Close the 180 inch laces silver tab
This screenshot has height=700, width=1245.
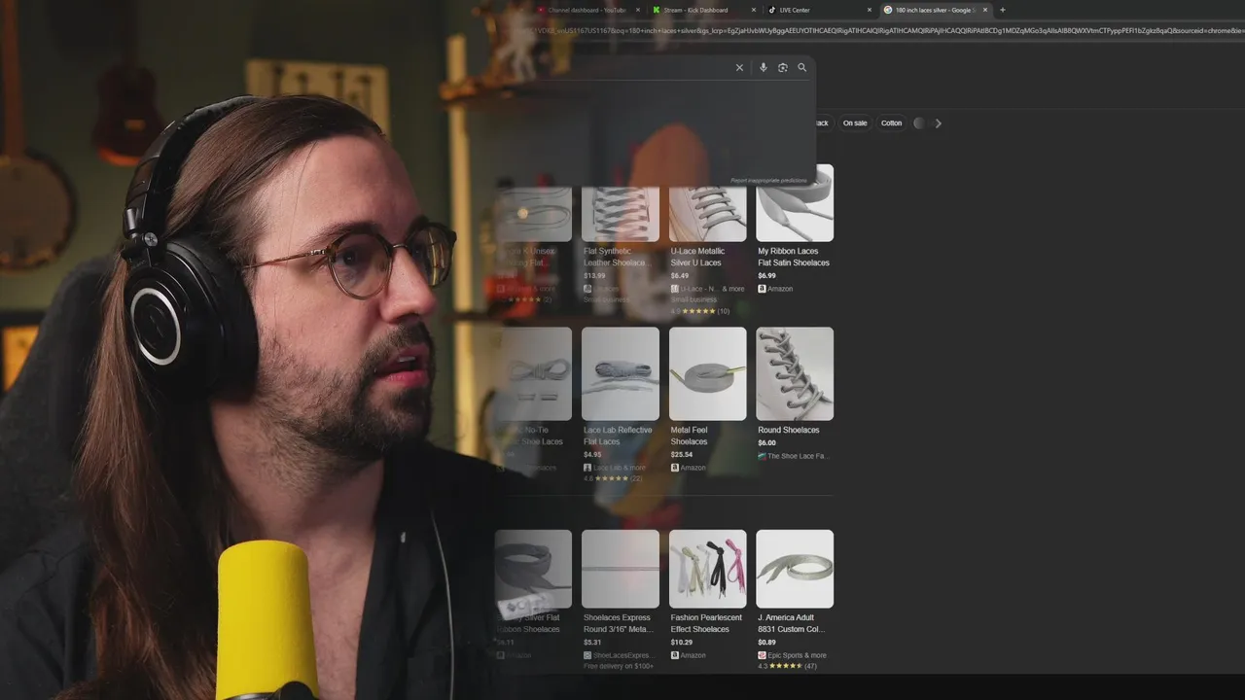pyautogui.click(x=985, y=10)
